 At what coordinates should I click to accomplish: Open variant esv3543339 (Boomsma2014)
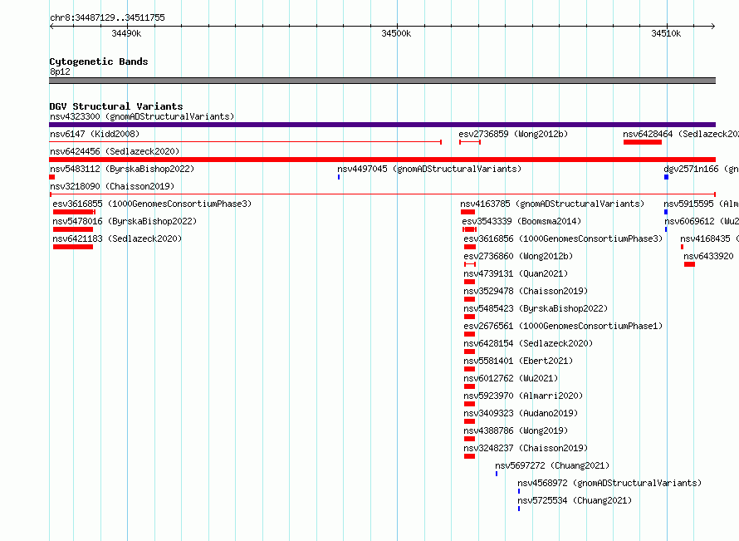(521, 221)
